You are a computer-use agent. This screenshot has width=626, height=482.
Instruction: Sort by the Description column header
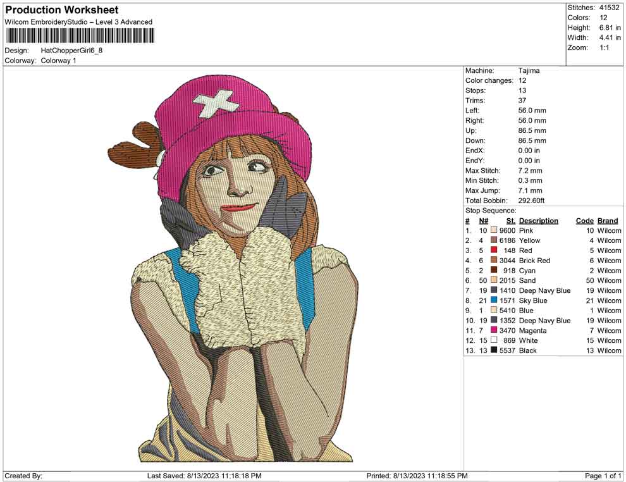[x=539, y=220]
